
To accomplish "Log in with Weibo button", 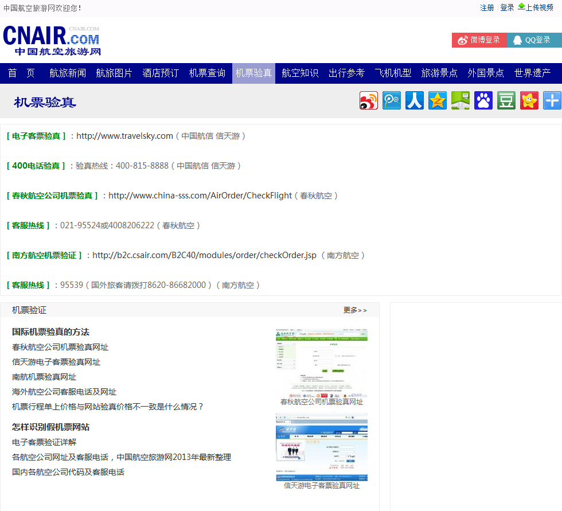I will [479, 40].
